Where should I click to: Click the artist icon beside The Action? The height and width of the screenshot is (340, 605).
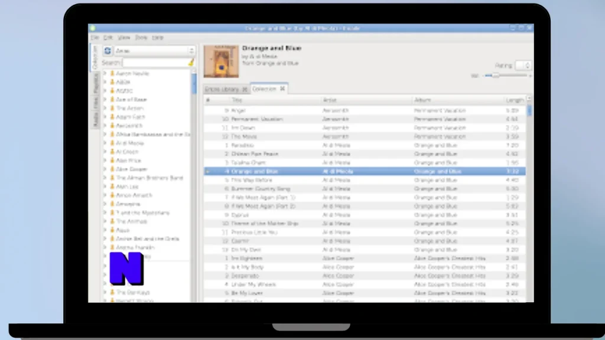tap(112, 108)
